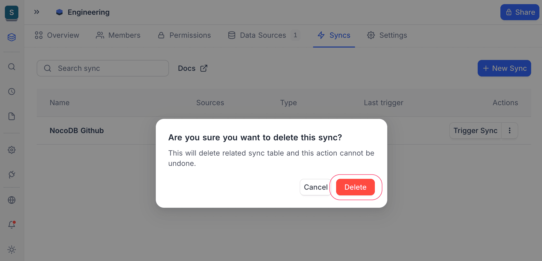
Task: Check notifications via the bell icon
Action: pyautogui.click(x=12, y=225)
